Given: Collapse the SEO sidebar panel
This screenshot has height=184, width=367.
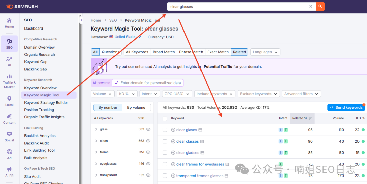Looking at the screenshot, I should pyautogui.click(x=81, y=20).
